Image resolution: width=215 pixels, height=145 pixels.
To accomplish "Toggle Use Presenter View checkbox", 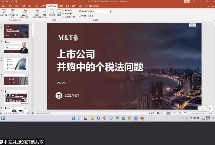I will point(80,16).
